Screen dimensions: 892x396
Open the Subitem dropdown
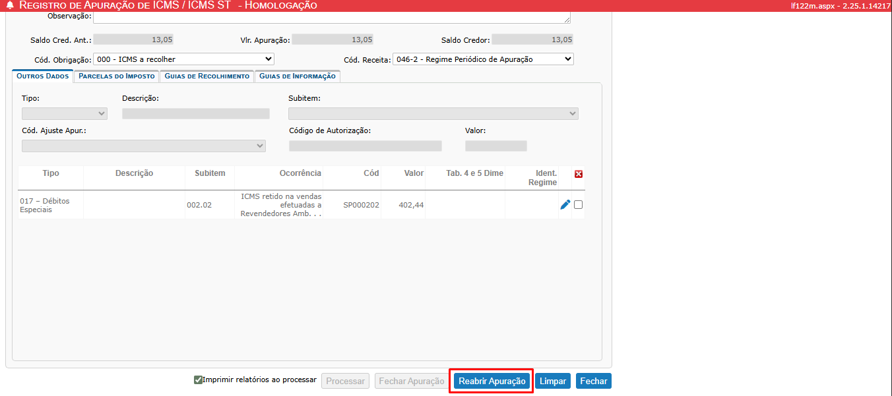[x=433, y=113]
